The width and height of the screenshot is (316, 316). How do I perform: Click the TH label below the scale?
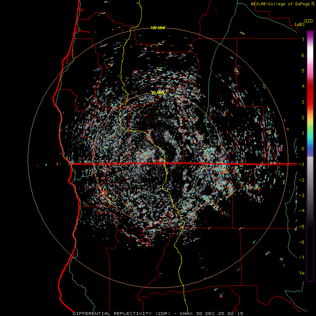(x=302, y=273)
